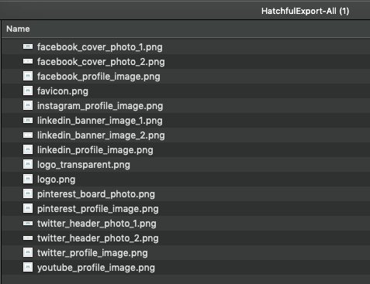Viewport: 370px width, 284px height.
Task: Click the twitter_header_photo_1.png icon
Action: tap(28, 223)
